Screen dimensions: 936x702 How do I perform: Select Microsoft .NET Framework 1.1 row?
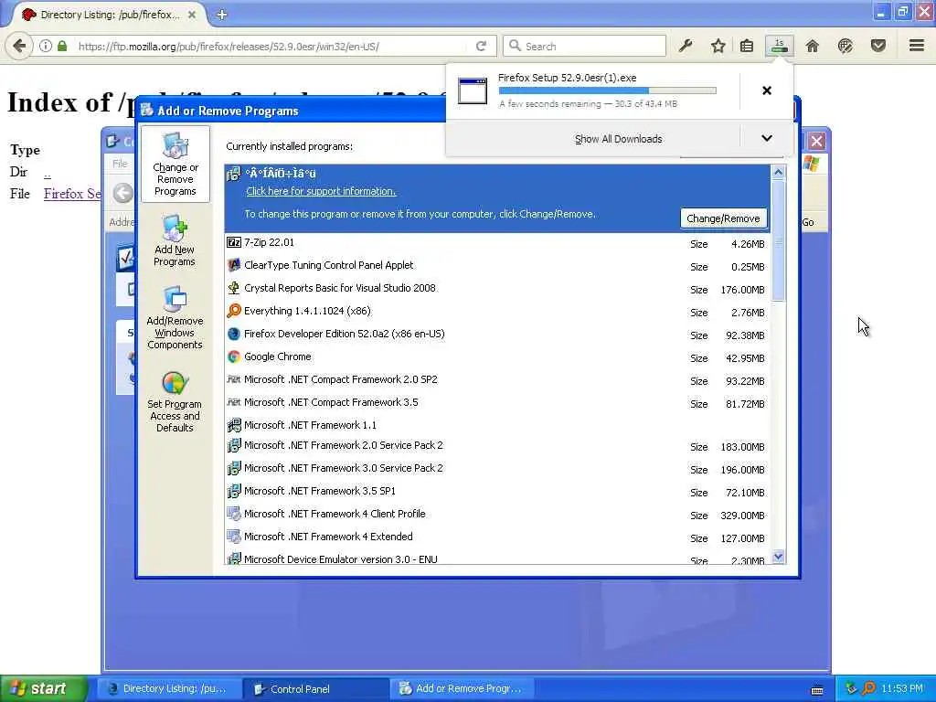(x=497, y=425)
